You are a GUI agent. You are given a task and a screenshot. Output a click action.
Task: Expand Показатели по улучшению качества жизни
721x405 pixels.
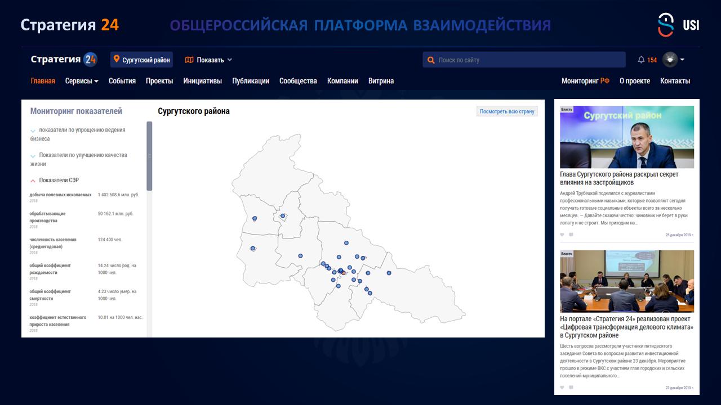point(33,156)
